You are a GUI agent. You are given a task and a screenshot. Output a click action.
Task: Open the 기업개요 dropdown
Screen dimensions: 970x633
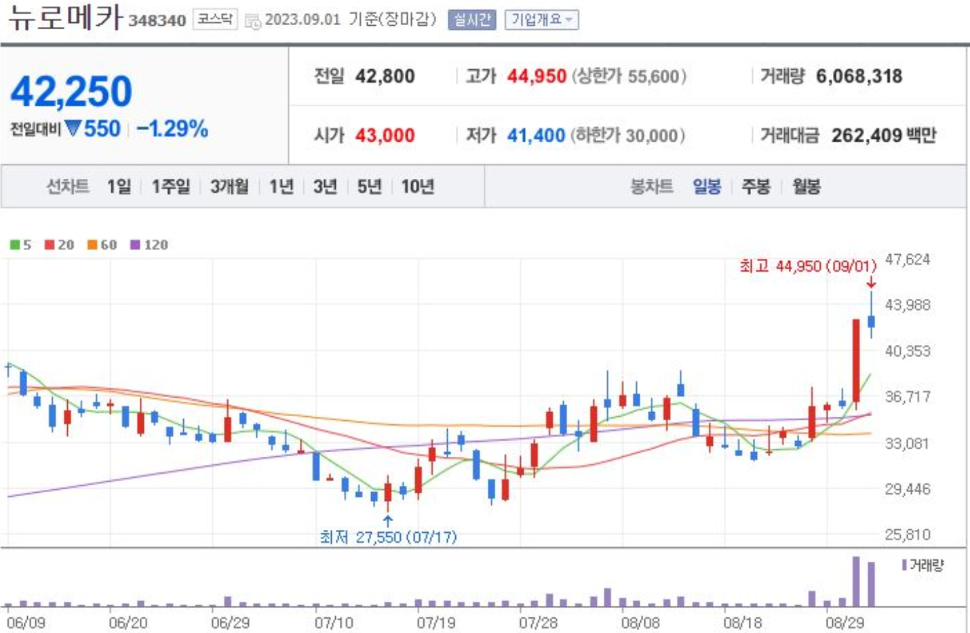coord(541,20)
